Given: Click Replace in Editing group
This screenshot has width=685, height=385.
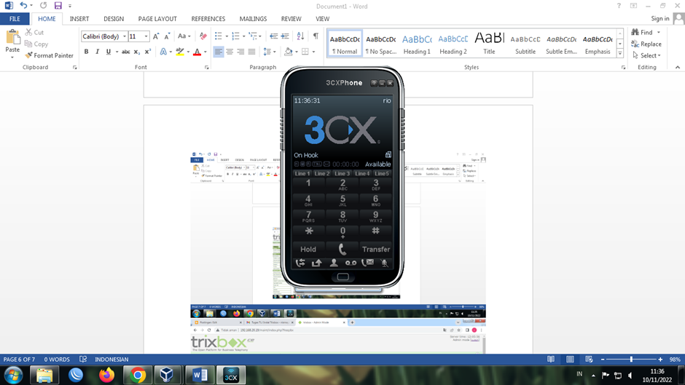Looking at the screenshot, I should (x=646, y=44).
